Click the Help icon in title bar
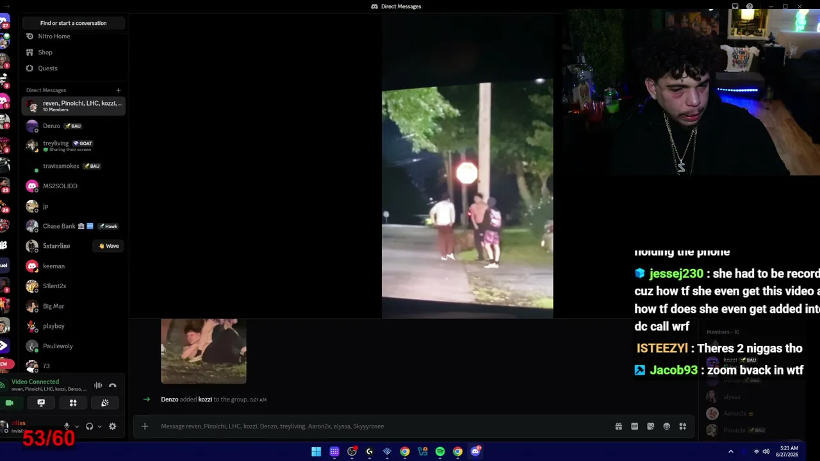This screenshot has height=461, width=820. (750, 6)
